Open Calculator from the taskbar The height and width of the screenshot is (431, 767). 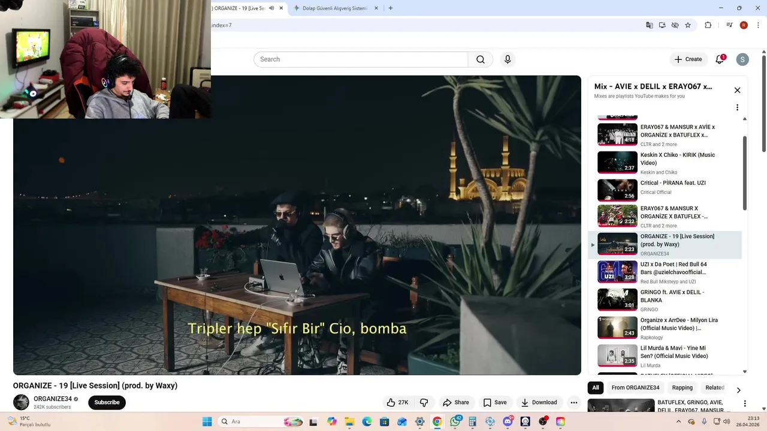click(472, 421)
